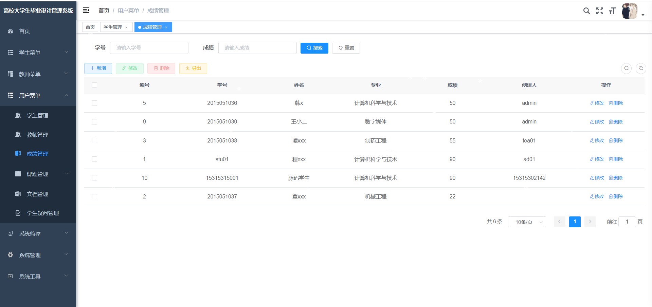Click the user avatar in header
The height and width of the screenshot is (307, 652).
tap(630, 11)
